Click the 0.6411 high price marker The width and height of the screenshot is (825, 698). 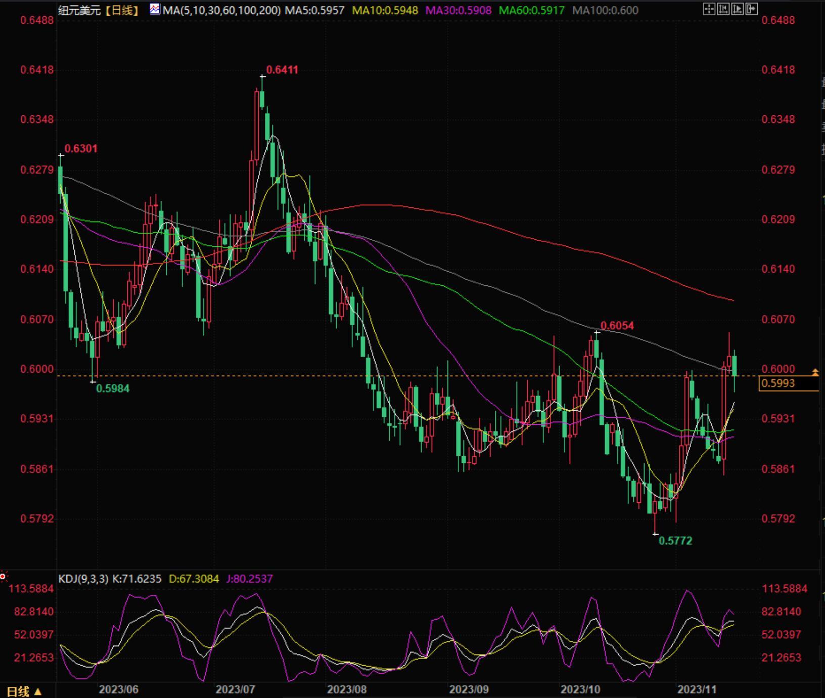point(282,70)
